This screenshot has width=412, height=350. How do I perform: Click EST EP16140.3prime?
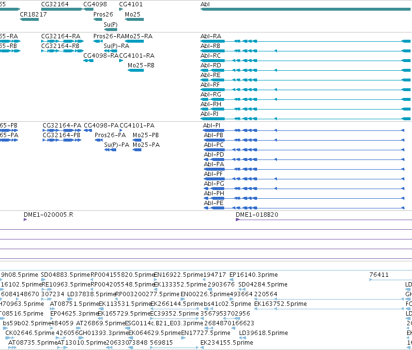(x=231, y=280)
